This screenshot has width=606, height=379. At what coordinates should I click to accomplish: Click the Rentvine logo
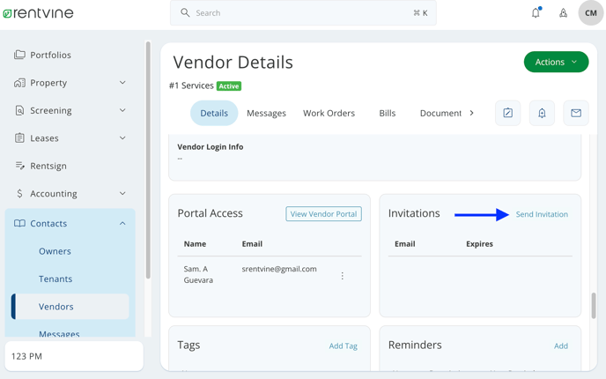tap(38, 13)
